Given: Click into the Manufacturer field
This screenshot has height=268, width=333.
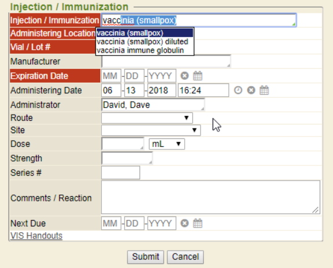Looking at the screenshot, I should coord(166,61).
